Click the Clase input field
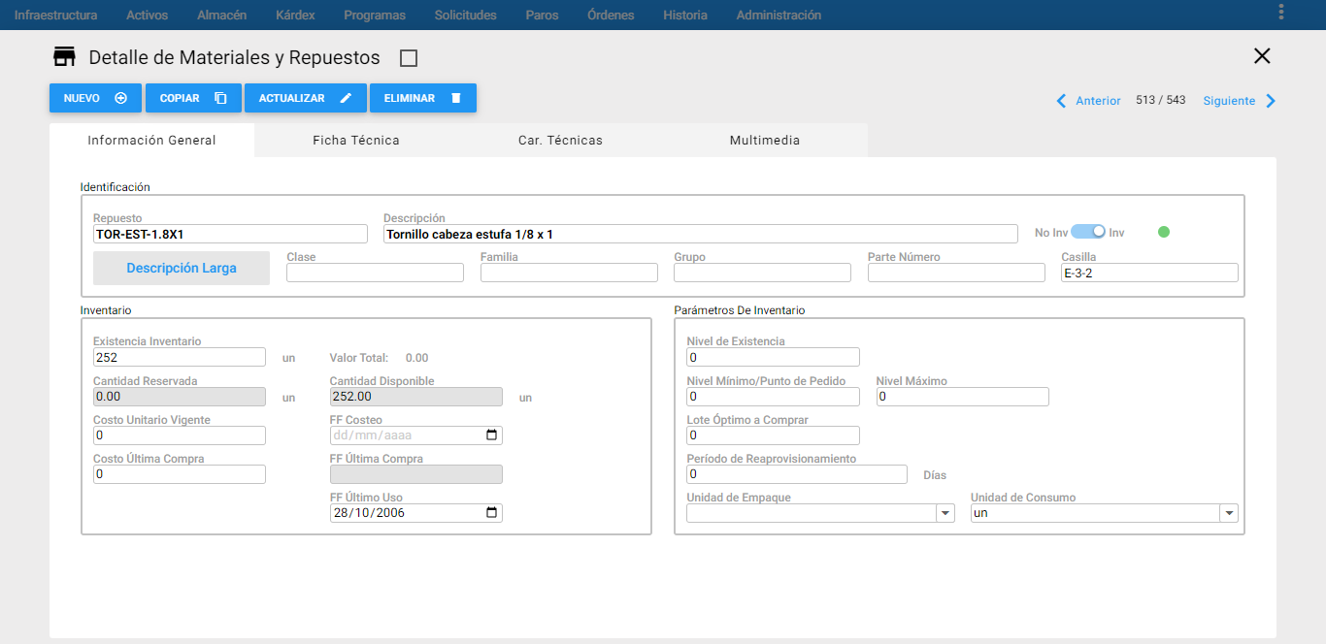This screenshot has height=644, width=1326. (x=375, y=273)
